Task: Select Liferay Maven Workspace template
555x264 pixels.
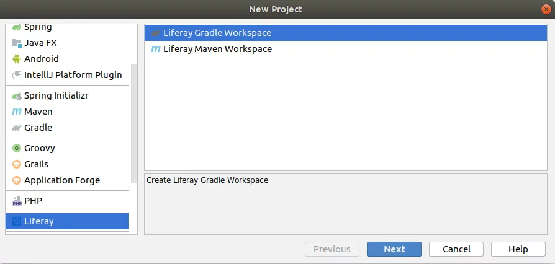Action: click(x=346, y=49)
